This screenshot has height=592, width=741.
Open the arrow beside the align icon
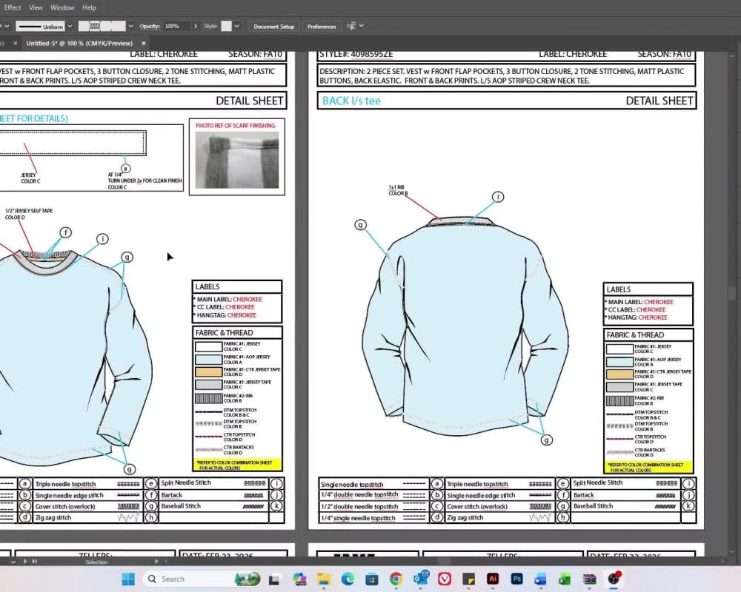(x=362, y=26)
